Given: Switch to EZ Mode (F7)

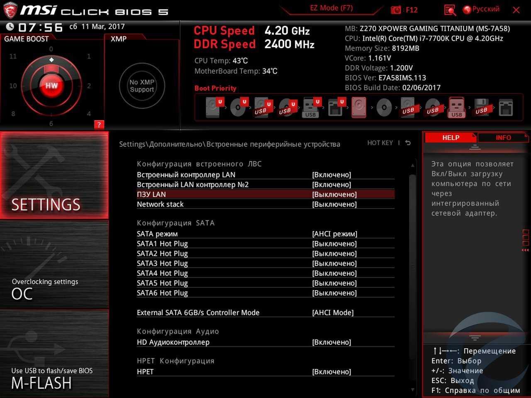Looking at the screenshot, I should coord(331,8).
